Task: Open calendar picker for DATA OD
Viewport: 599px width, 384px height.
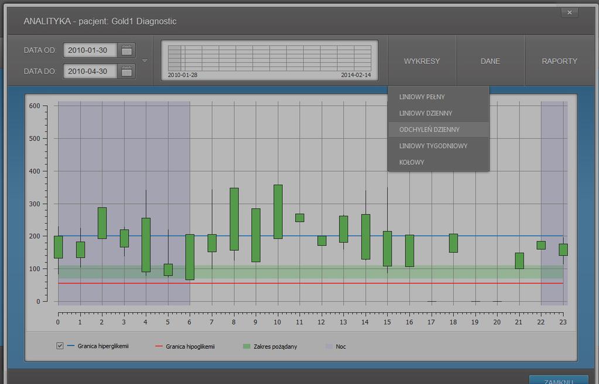Action: point(126,50)
